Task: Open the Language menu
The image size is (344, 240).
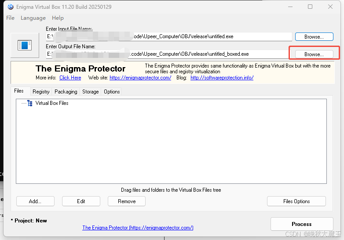Action: pyautogui.click(x=33, y=18)
